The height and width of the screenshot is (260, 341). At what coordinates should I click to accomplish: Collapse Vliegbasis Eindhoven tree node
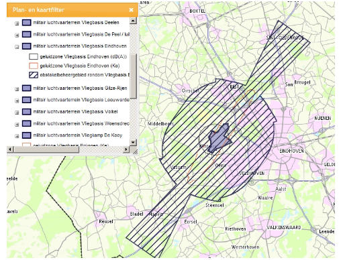pos(17,47)
